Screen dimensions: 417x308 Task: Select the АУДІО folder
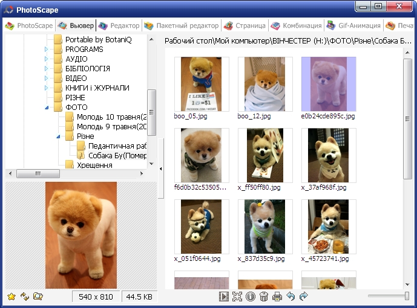click(76, 59)
